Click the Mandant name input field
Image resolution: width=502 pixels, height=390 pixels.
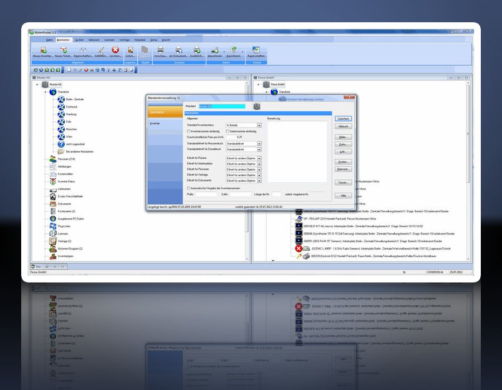click(222, 106)
